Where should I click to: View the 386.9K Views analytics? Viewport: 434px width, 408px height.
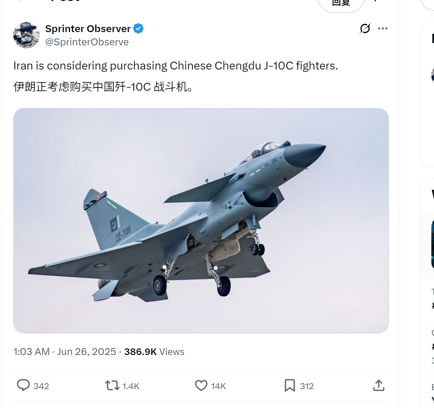click(154, 352)
